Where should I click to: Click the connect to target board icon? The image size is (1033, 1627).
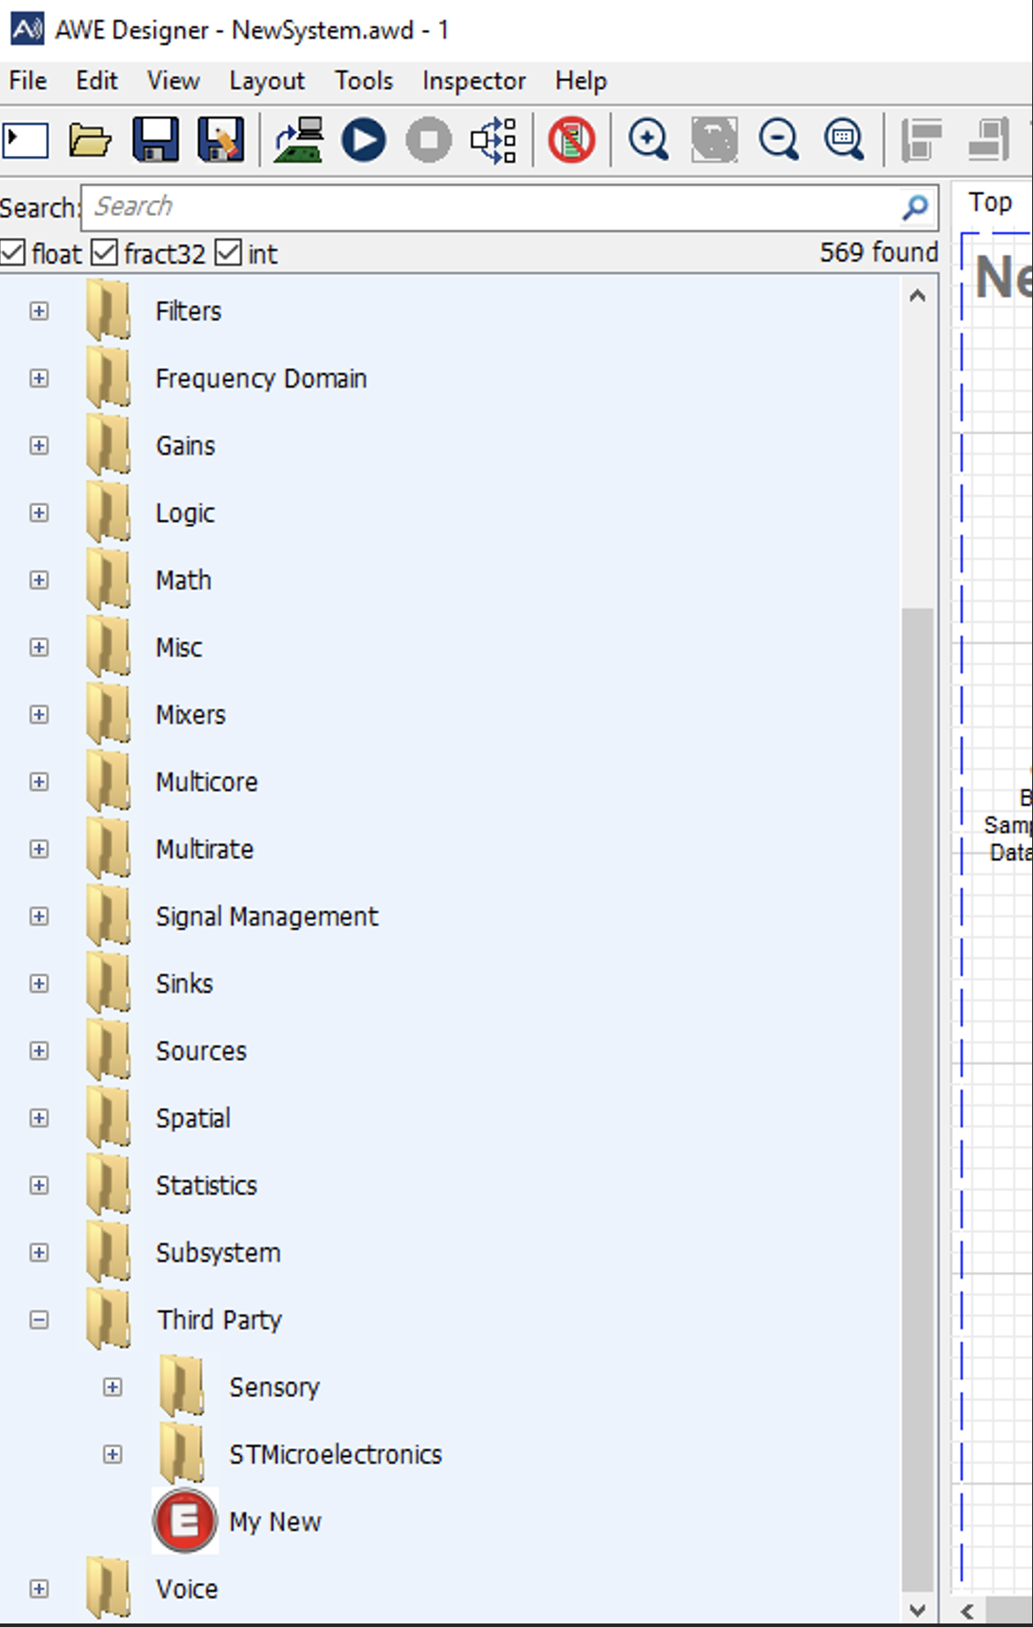coord(299,140)
